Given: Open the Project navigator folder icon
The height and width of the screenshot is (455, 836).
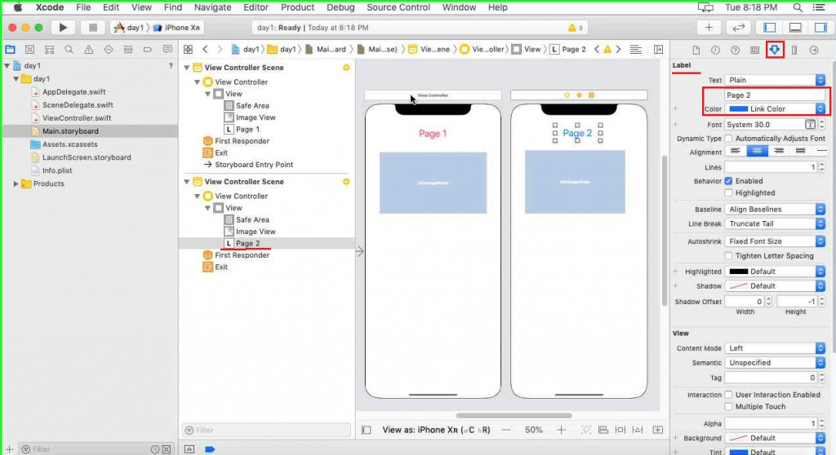Looking at the screenshot, I should 10,50.
